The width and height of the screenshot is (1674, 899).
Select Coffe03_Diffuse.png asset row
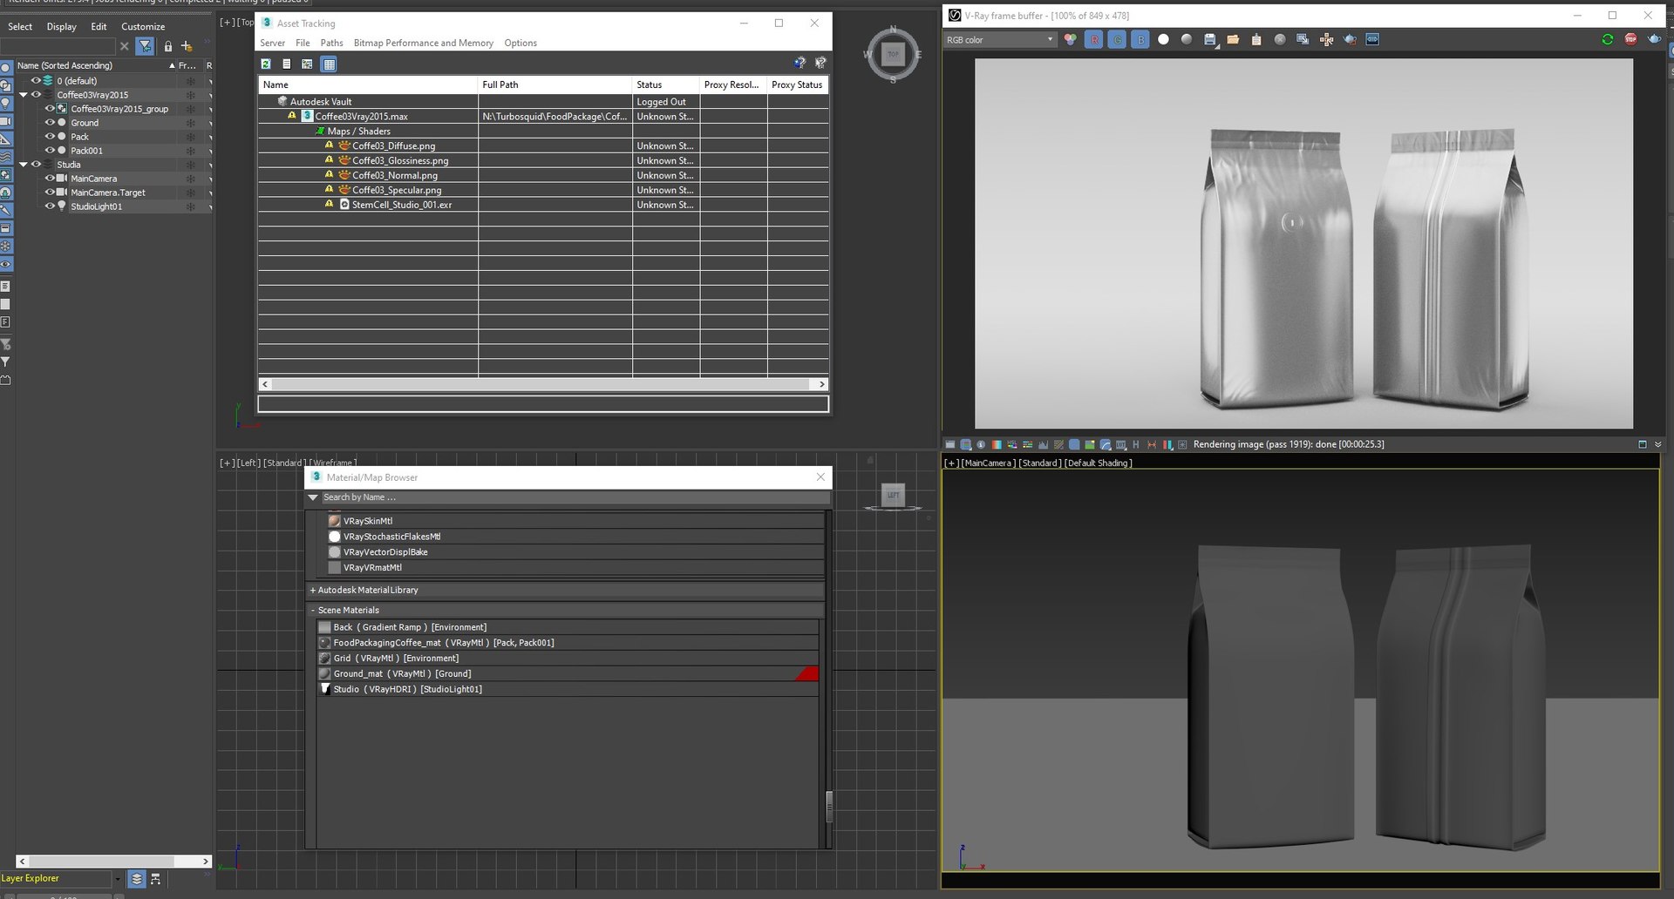pos(543,145)
